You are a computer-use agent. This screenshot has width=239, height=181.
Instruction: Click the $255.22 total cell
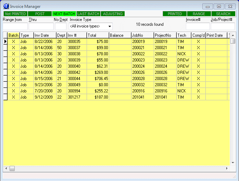[x=98, y=91]
